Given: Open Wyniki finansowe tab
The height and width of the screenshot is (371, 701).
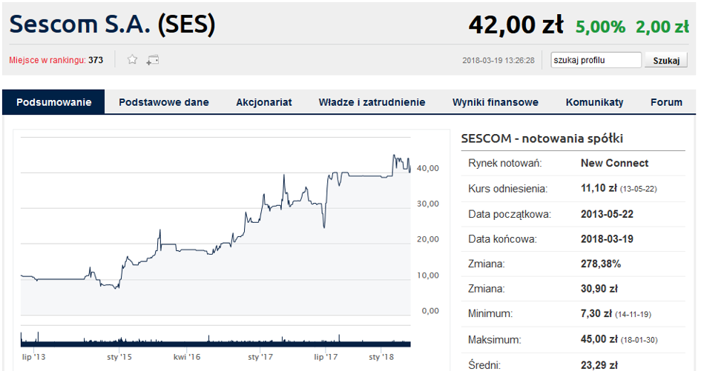Looking at the screenshot, I should tap(496, 101).
